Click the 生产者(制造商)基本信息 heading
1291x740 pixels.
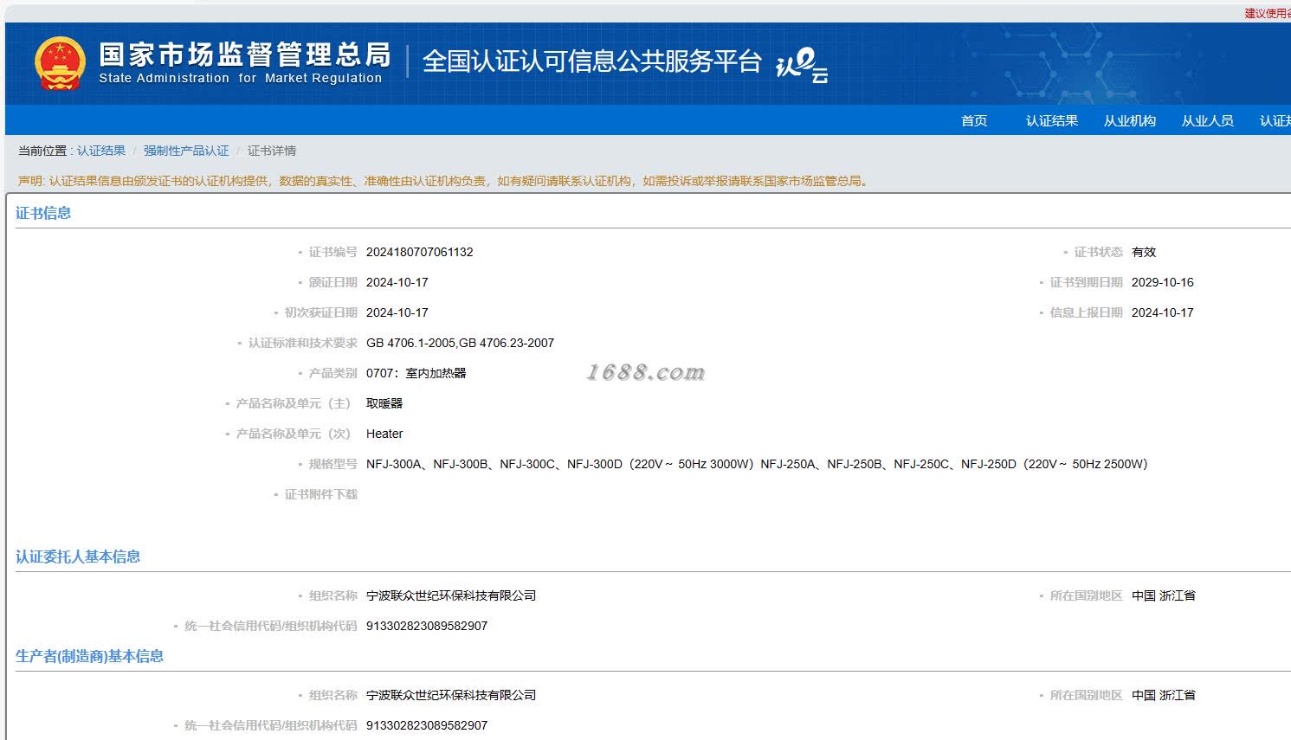coord(90,656)
